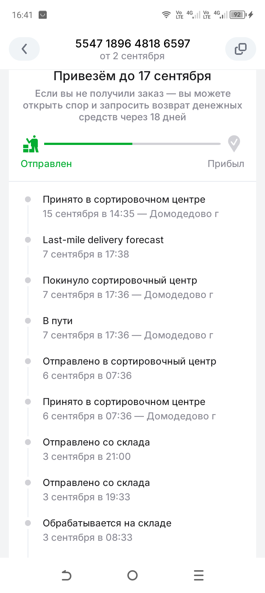Tap the notification icon beside clock
Image resolution: width=265 pixels, height=593 pixels.
pyautogui.click(x=43, y=15)
